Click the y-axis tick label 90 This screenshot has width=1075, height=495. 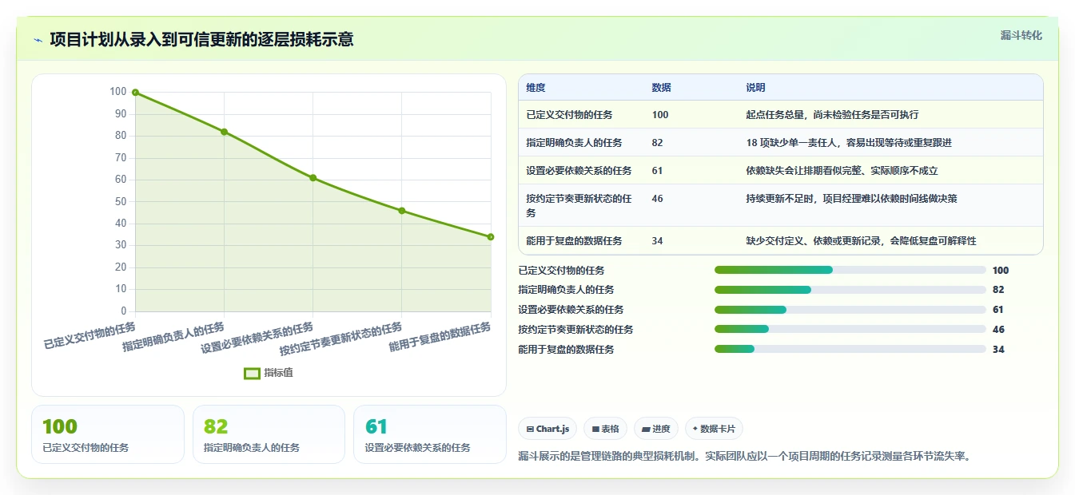coord(121,114)
